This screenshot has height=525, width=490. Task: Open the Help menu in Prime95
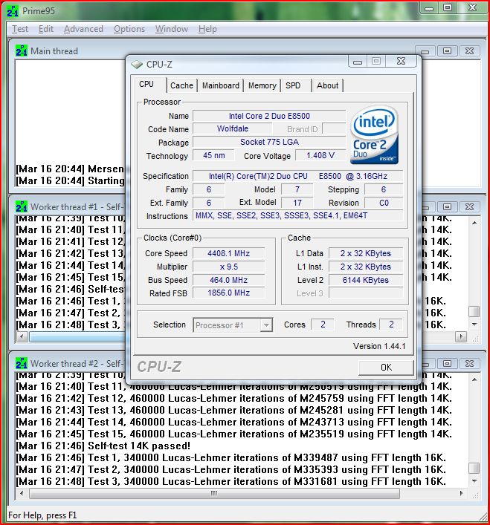tap(207, 29)
